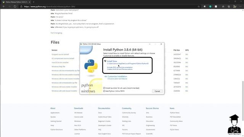
Task: Open Python Brochure footer link
Action: (56, 129)
